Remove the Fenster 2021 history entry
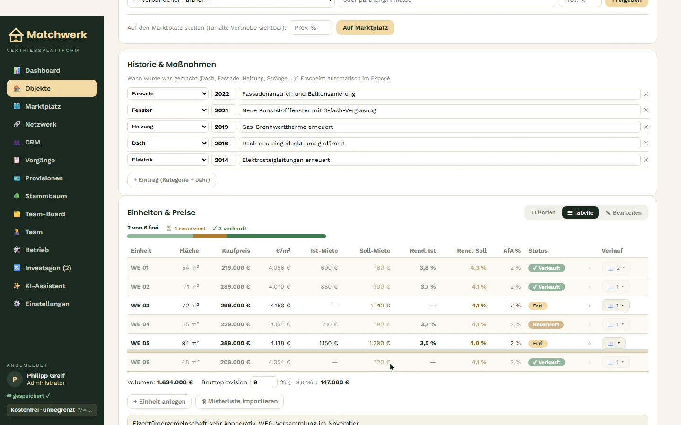 point(646,110)
